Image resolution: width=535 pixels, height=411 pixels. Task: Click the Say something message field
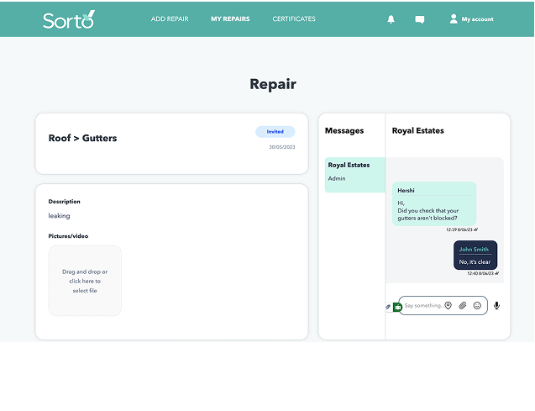[x=422, y=306]
